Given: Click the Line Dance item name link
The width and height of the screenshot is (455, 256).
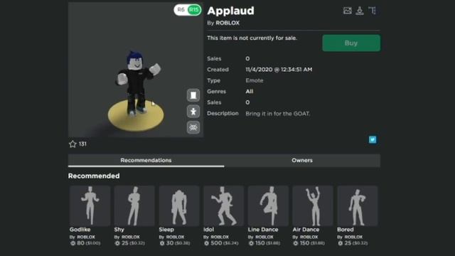Looking at the screenshot, I should 263,230.
